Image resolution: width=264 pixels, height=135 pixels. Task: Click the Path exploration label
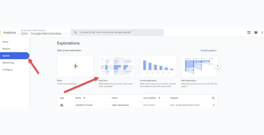coord(188,81)
